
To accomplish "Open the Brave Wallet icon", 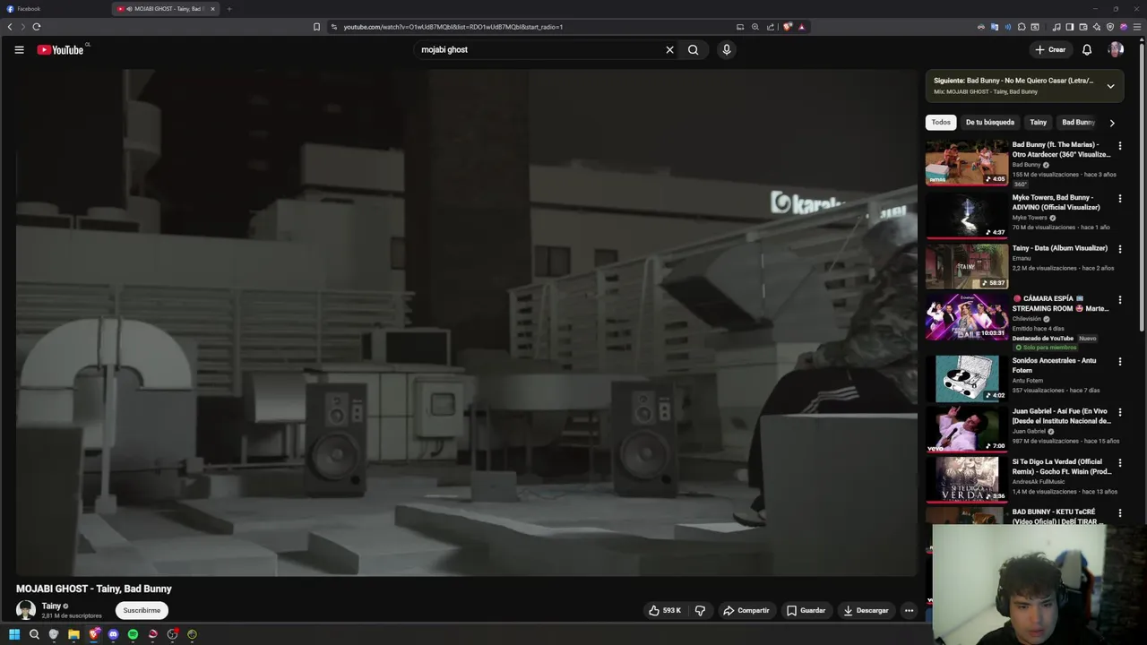I will [1083, 27].
